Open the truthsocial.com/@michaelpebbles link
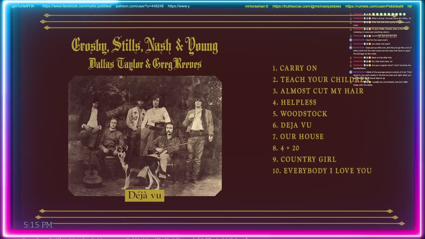This screenshot has height=239, width=425. pyautogui.click(x=307, y=6)
